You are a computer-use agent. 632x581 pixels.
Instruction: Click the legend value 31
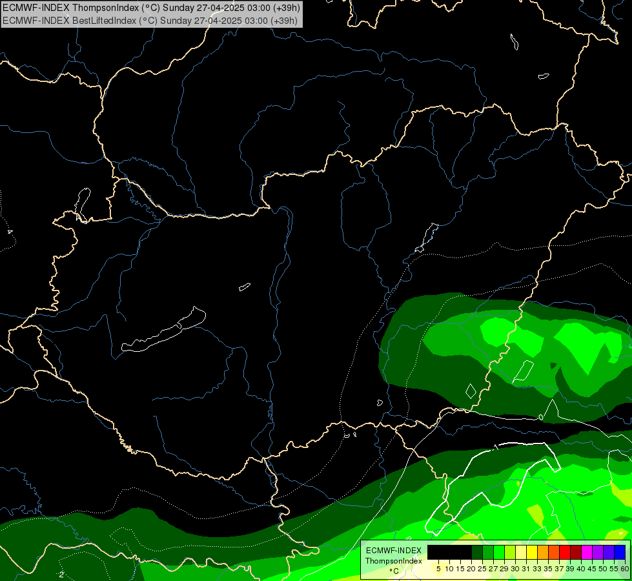tap(526, 569)
